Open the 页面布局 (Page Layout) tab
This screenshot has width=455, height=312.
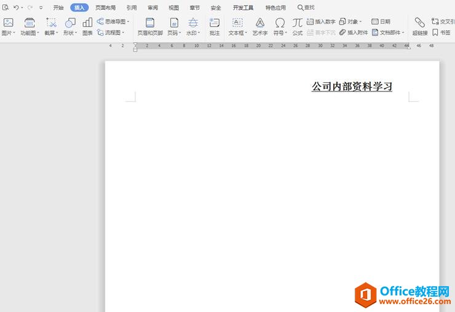point(105,8)
